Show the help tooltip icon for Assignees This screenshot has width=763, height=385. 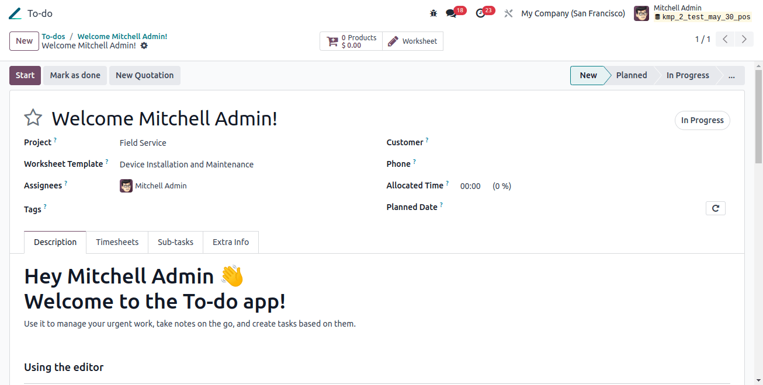66,183
